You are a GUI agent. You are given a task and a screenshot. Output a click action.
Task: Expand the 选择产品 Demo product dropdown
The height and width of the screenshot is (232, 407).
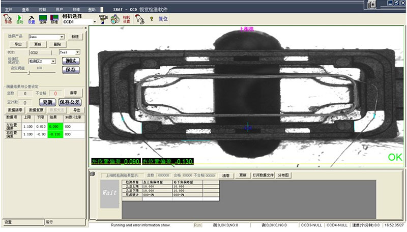pos(62,37)
